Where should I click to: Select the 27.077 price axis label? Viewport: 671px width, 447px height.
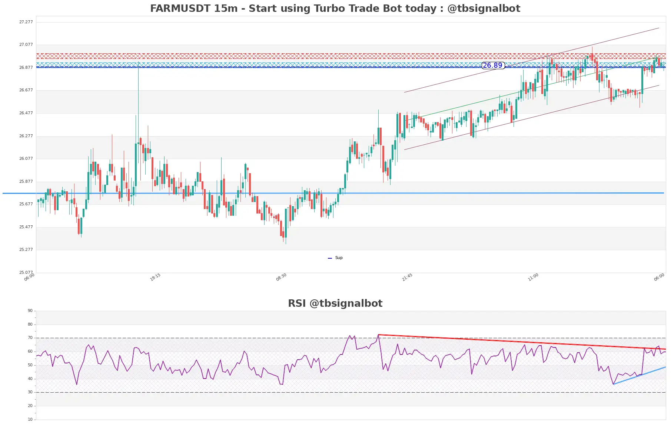[26, 45]
